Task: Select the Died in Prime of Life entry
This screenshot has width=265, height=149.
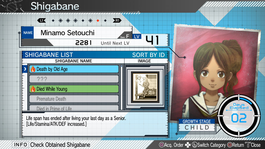Action: coord(74,108)
